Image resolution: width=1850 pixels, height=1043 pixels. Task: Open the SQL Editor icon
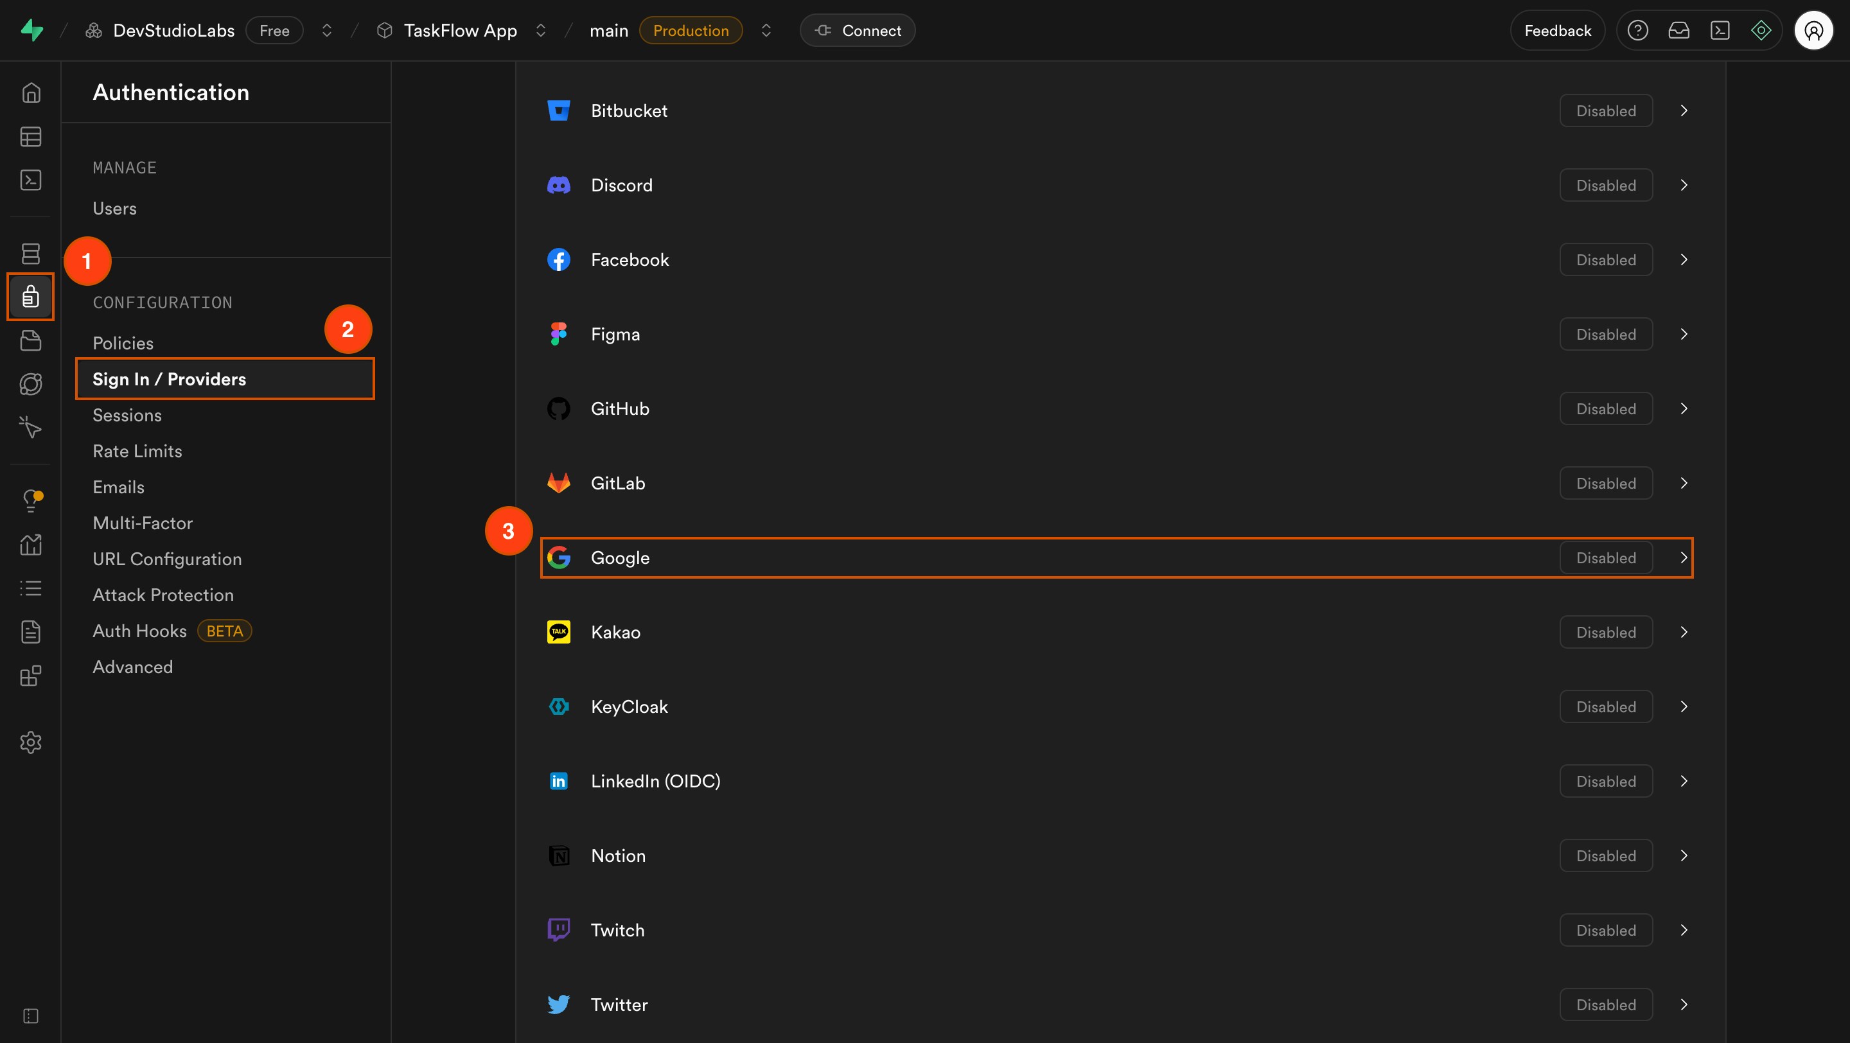coord(31,179)
